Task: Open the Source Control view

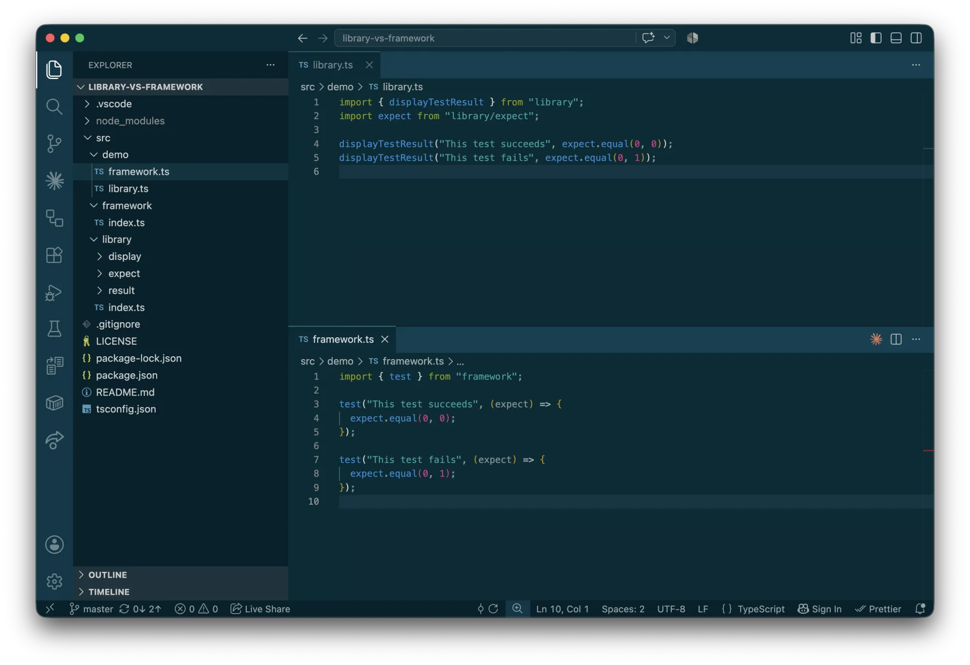Action: coord(54,143)
